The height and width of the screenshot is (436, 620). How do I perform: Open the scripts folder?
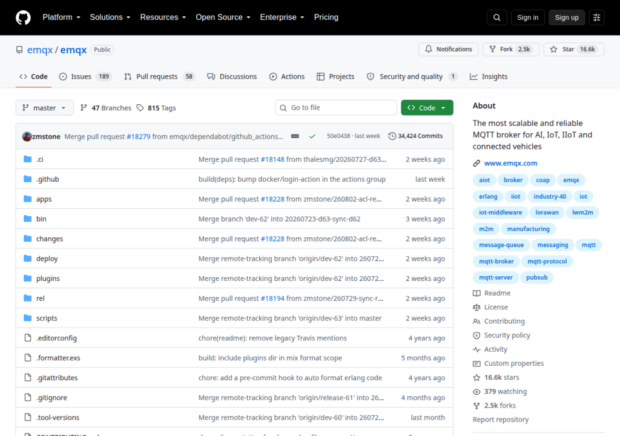(x=47, y=318)
